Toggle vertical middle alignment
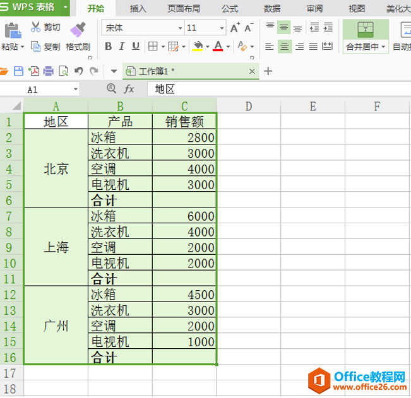This screenshot has height=398, width=411. tap(283, 27)
